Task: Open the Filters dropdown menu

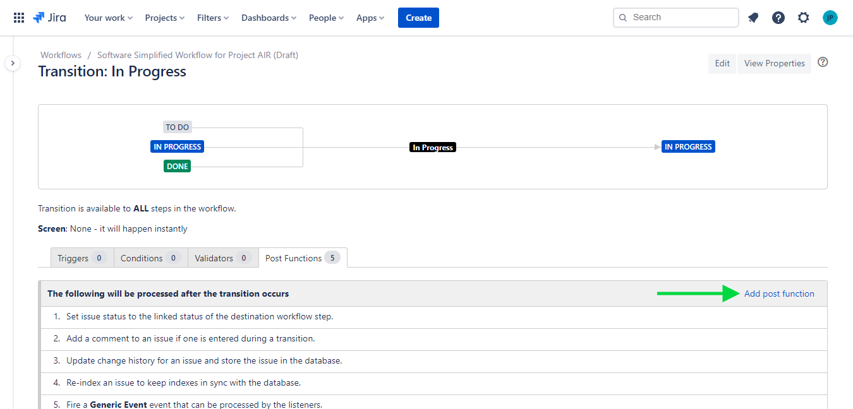Action: point(213,18)
